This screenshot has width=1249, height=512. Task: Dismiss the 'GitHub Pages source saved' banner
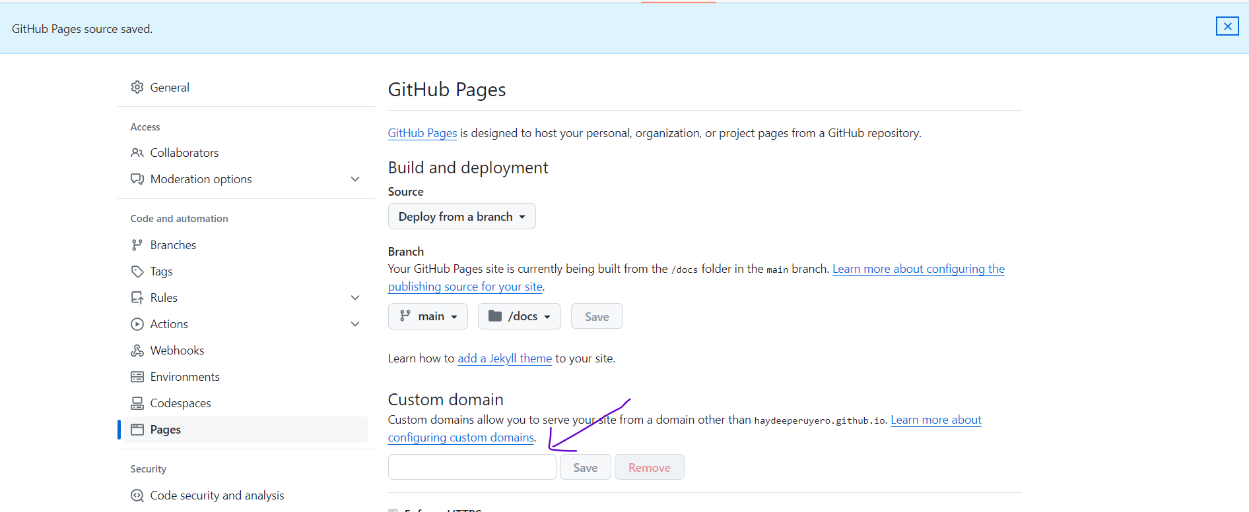[x=1227, y=26]
